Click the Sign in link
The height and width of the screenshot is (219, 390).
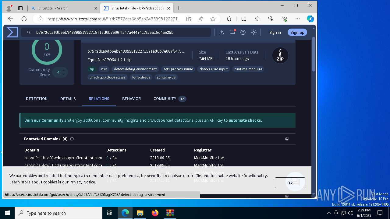275,32
